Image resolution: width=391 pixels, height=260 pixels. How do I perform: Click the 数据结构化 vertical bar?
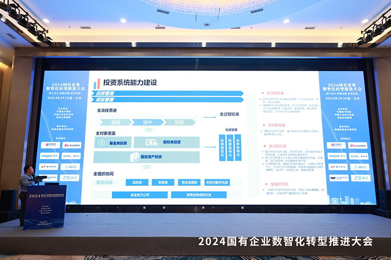point(230,147)
